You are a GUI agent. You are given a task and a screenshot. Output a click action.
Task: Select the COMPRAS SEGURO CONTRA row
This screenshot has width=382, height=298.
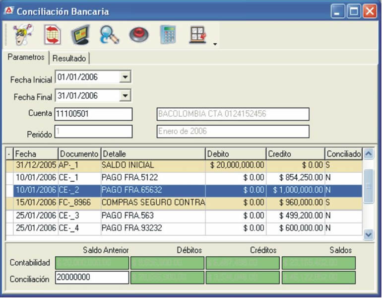(184, 203)
